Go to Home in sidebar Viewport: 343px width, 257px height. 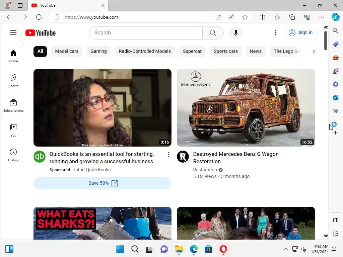click(x=13, y=56)
